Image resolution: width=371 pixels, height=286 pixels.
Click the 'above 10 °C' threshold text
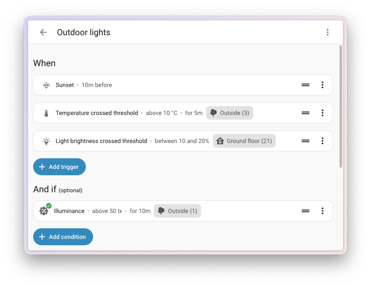[161, 113]
